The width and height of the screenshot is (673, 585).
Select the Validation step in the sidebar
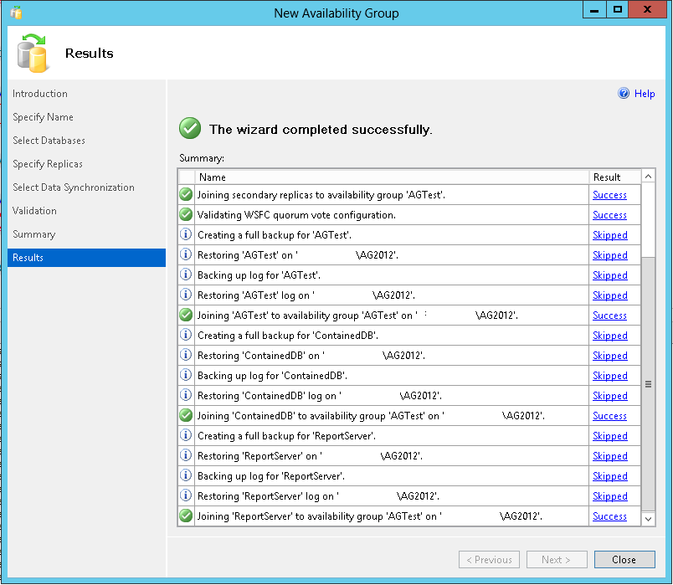pyautogui.click(x=35, y=210)
